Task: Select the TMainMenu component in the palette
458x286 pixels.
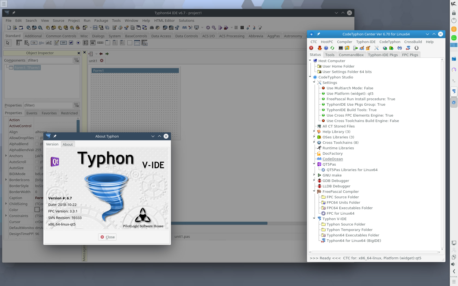Action: click(19, 43)
